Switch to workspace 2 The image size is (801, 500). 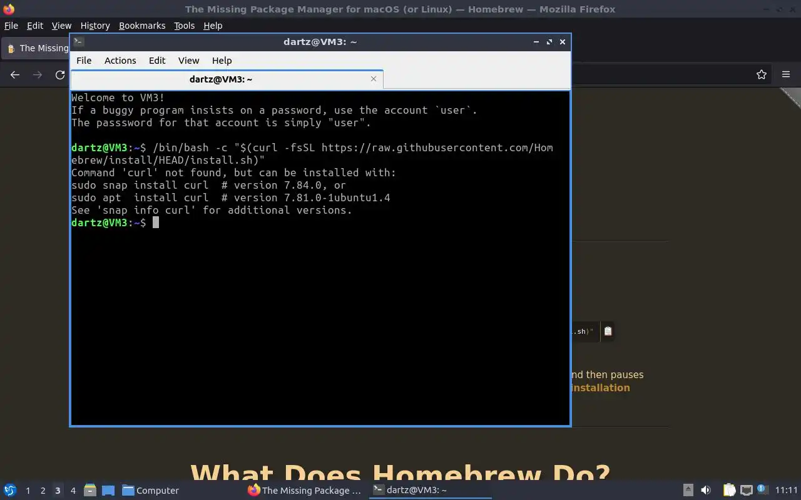click(x=43, y=491)
